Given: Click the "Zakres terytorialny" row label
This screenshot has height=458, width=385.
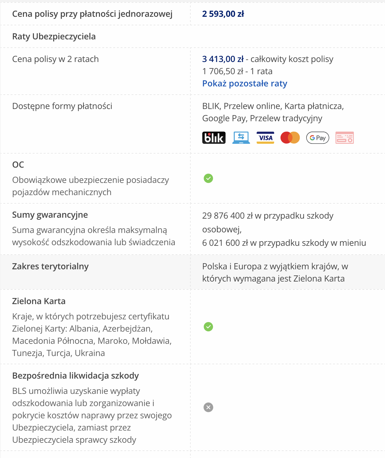Looking at the screenshot, I should click(x=50, y=266).
